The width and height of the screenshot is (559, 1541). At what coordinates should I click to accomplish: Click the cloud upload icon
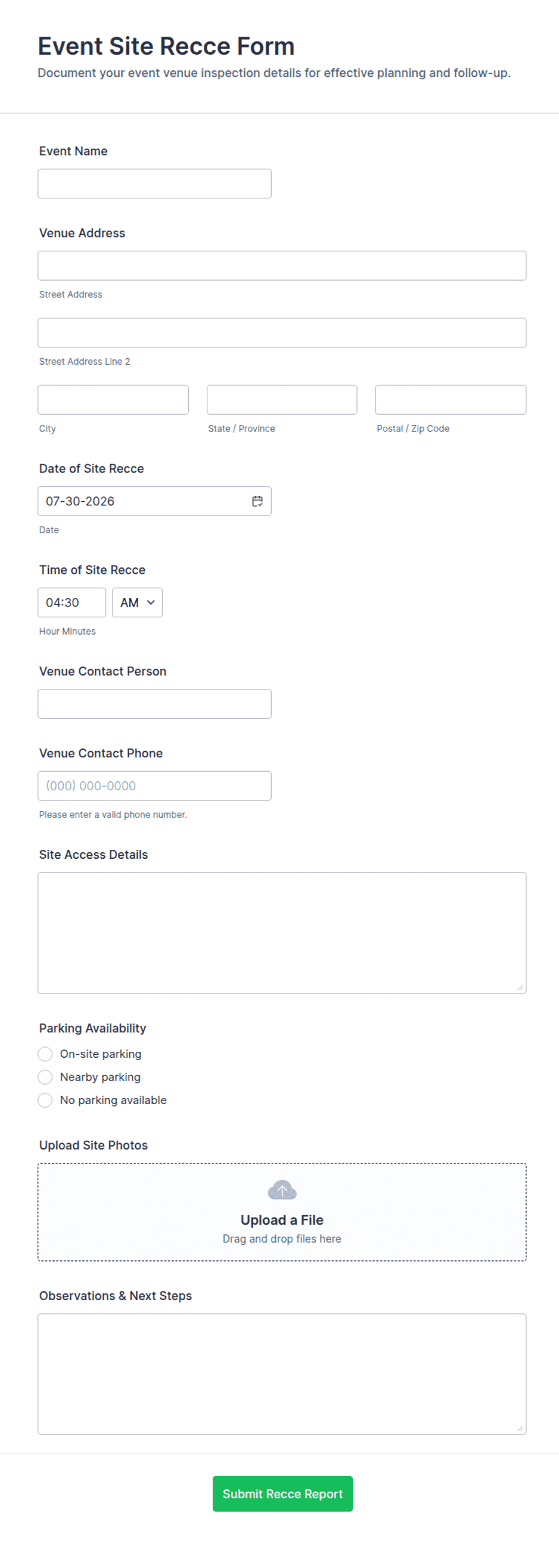[x=282, y=1189]
